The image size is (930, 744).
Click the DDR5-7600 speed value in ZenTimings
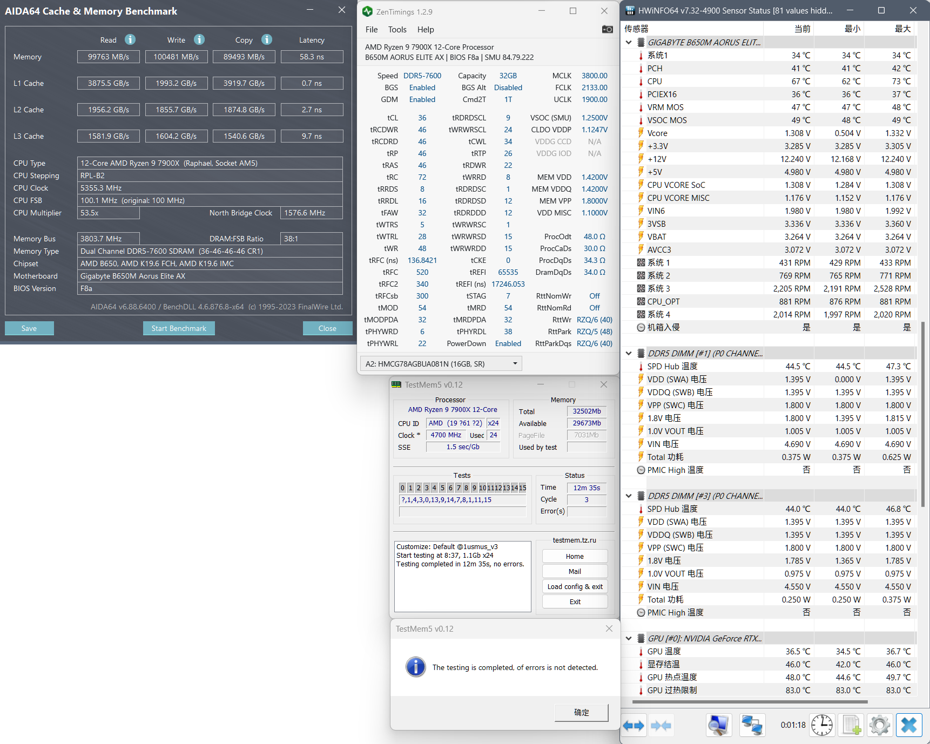click(x=422, y=76)
